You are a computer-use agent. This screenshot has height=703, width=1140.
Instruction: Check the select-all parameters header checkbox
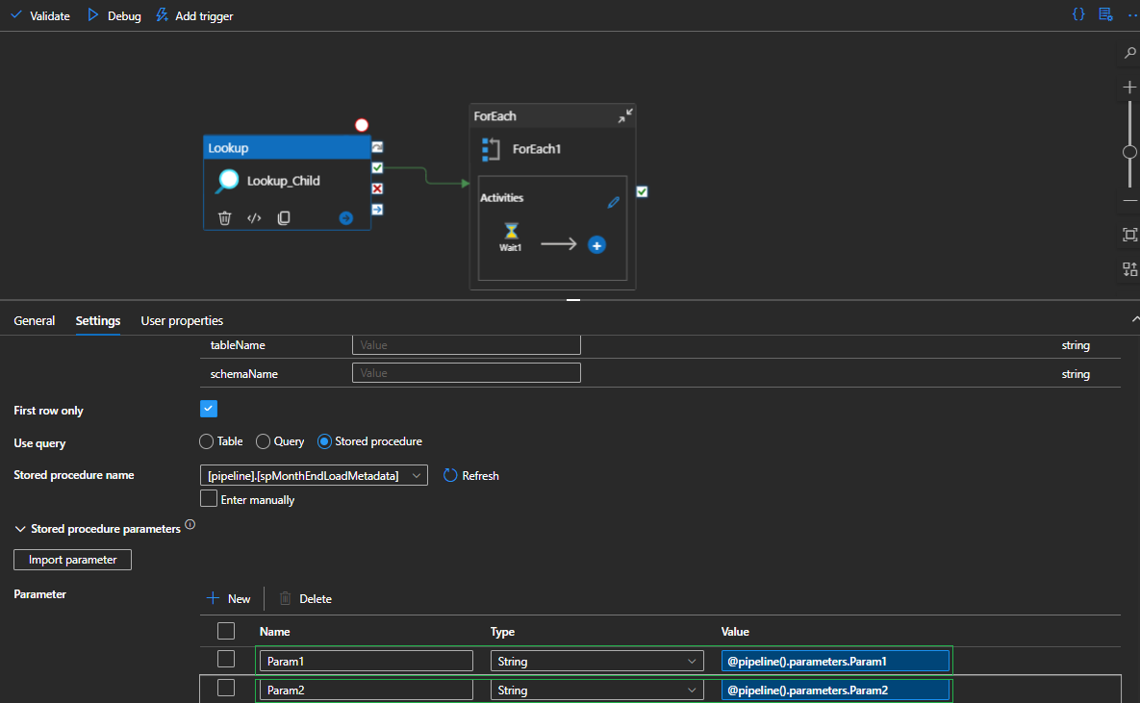click(226, 631)
